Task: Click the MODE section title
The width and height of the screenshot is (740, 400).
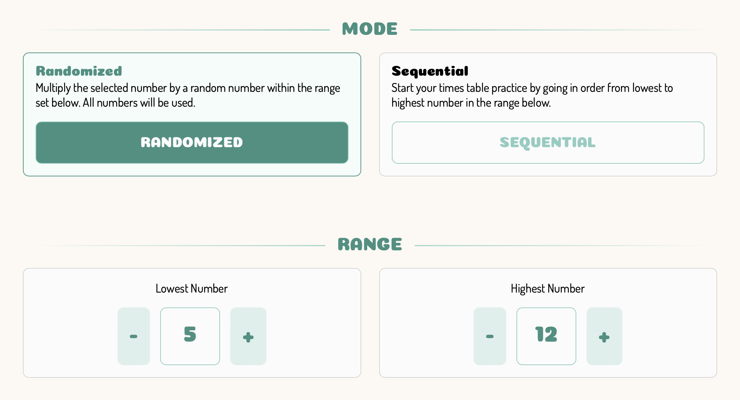Action: point(370,29)
